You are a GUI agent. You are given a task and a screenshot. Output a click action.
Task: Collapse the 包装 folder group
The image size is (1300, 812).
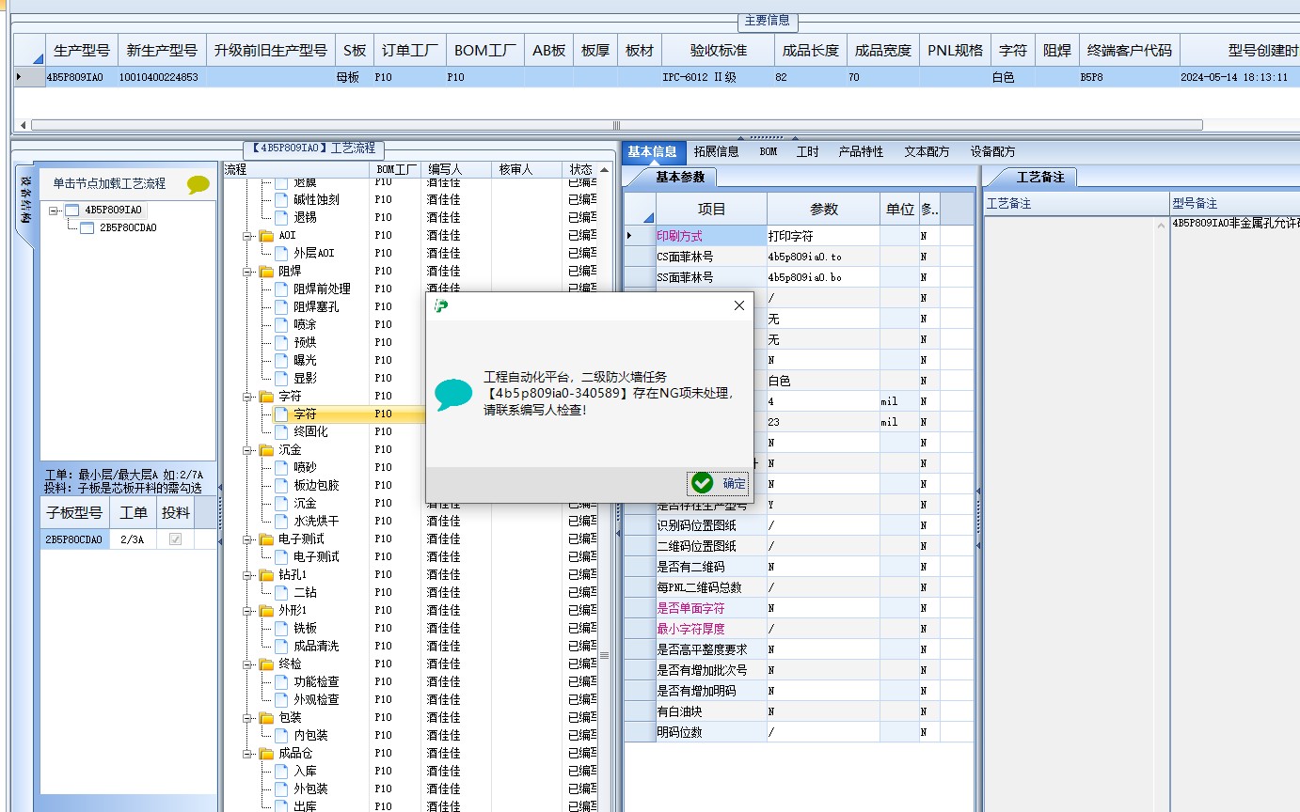coord(247,717)
